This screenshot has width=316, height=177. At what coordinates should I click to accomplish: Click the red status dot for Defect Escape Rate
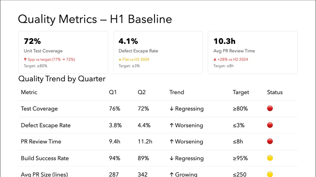pyautogui.click(x=270, y=125)
